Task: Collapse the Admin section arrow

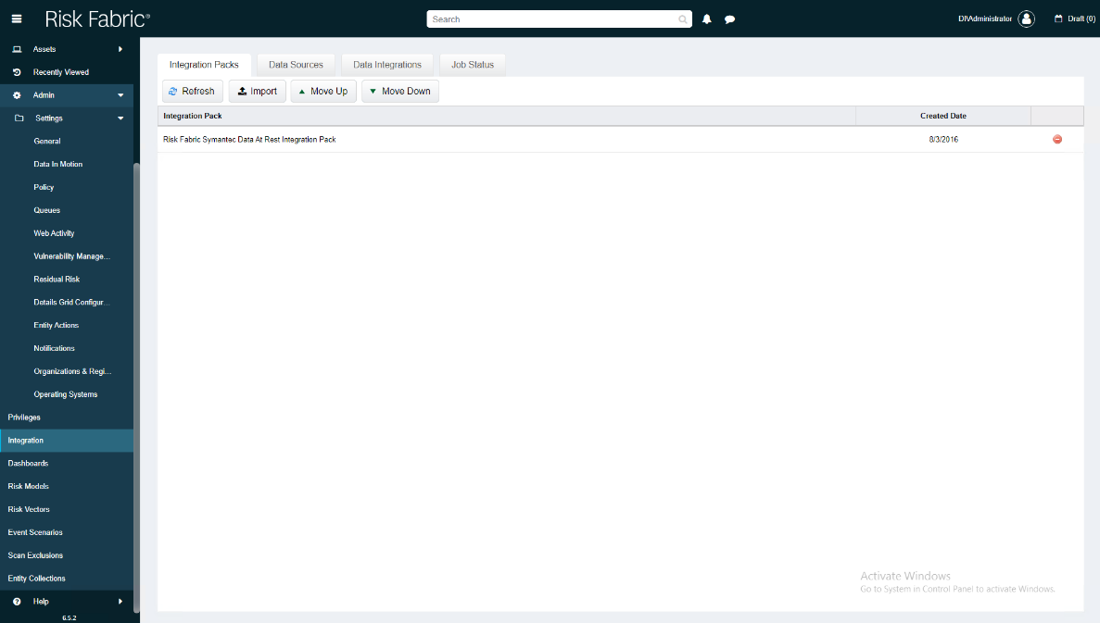Action: [x=120, y=95]
